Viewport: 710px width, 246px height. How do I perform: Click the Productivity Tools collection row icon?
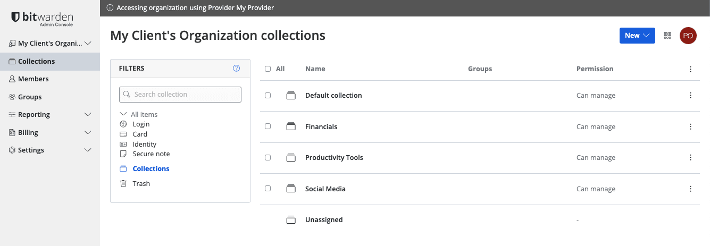(x=291, y=158)
